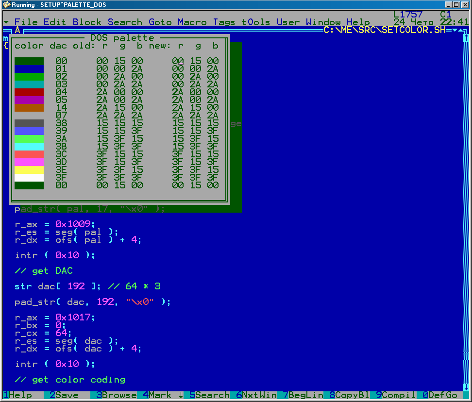Click the window letter A in frame
Image resolution: width=472 pixels, height=402 pixels.
tap(17, 30)
